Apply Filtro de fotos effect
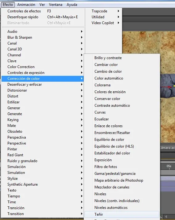The width and height of the screenshot is (175, 220). [122, 167]
